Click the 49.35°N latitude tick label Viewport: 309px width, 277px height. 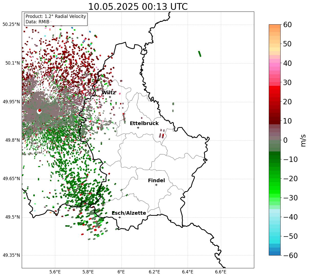tap(11, 255)
